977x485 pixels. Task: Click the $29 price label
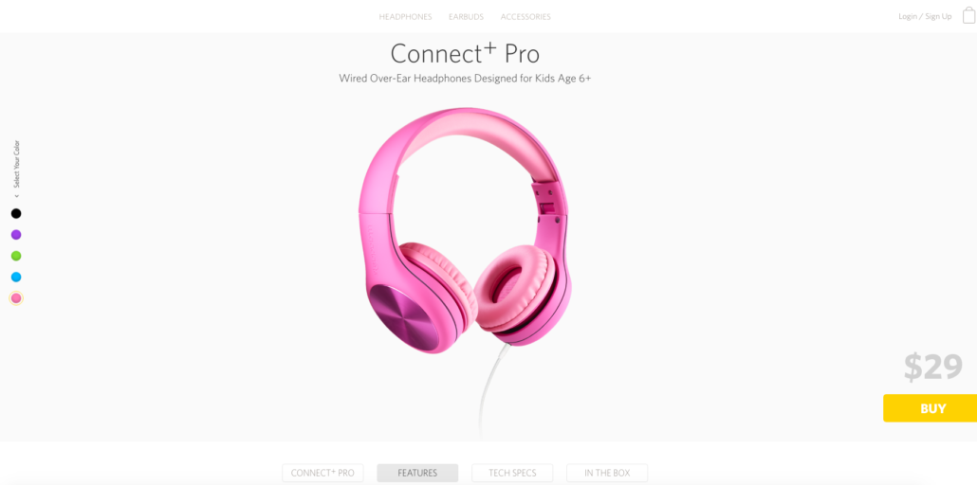click(933, 368)
